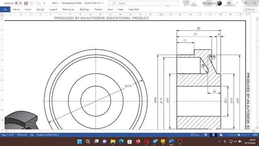Click the horizontal scrollbar left arrow
The width and height of the screenshot is (259, 146).
point(6,131)
